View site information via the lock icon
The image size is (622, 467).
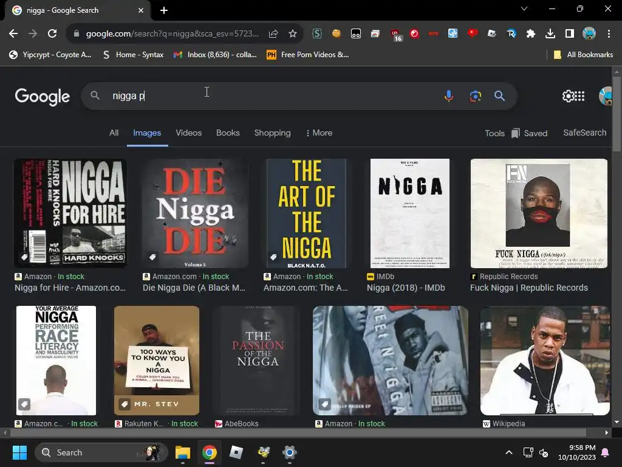[x=77, y=34]
